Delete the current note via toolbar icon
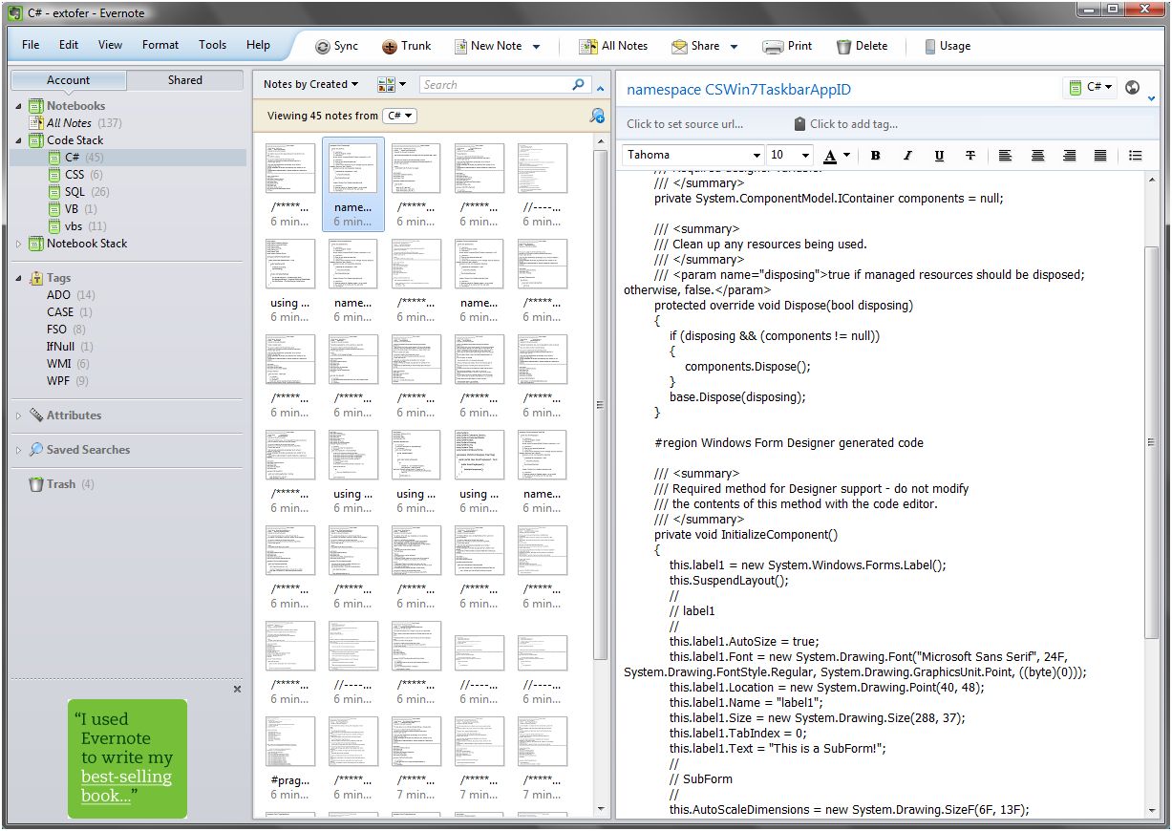 click(860, 45)
